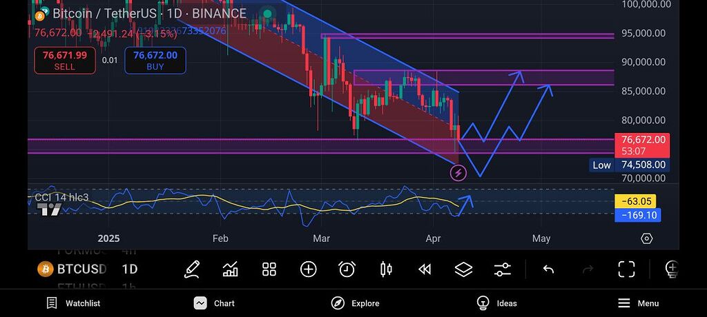Open the layout grid templates icon
Screen dimensions: 707x317
coord(269,269)
